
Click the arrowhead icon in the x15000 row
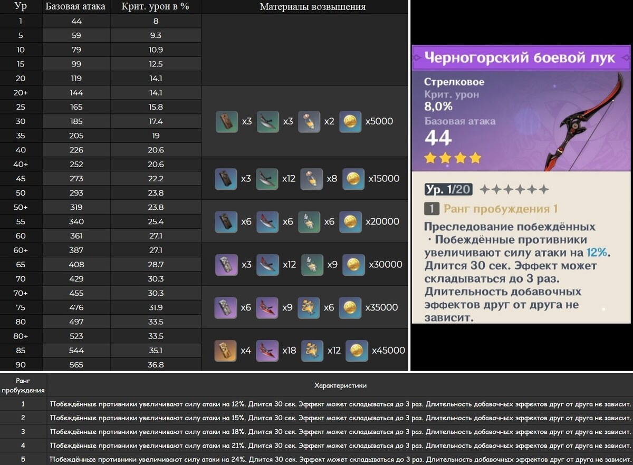click(266, 179)
